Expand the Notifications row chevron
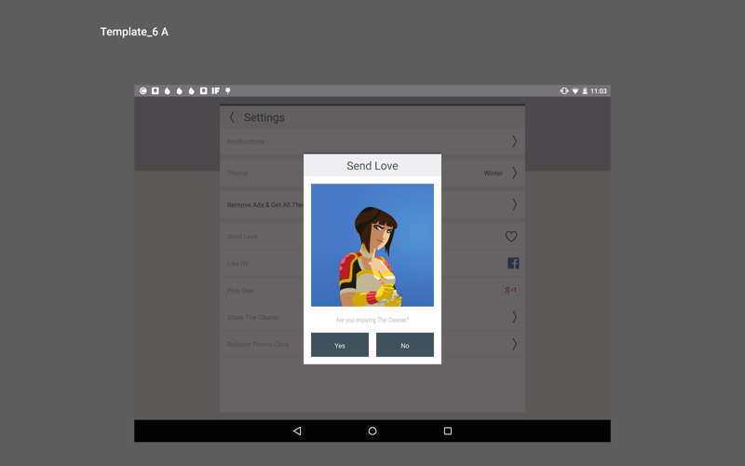The width and height of the screenshot is (745, 466). coord(514,142)
